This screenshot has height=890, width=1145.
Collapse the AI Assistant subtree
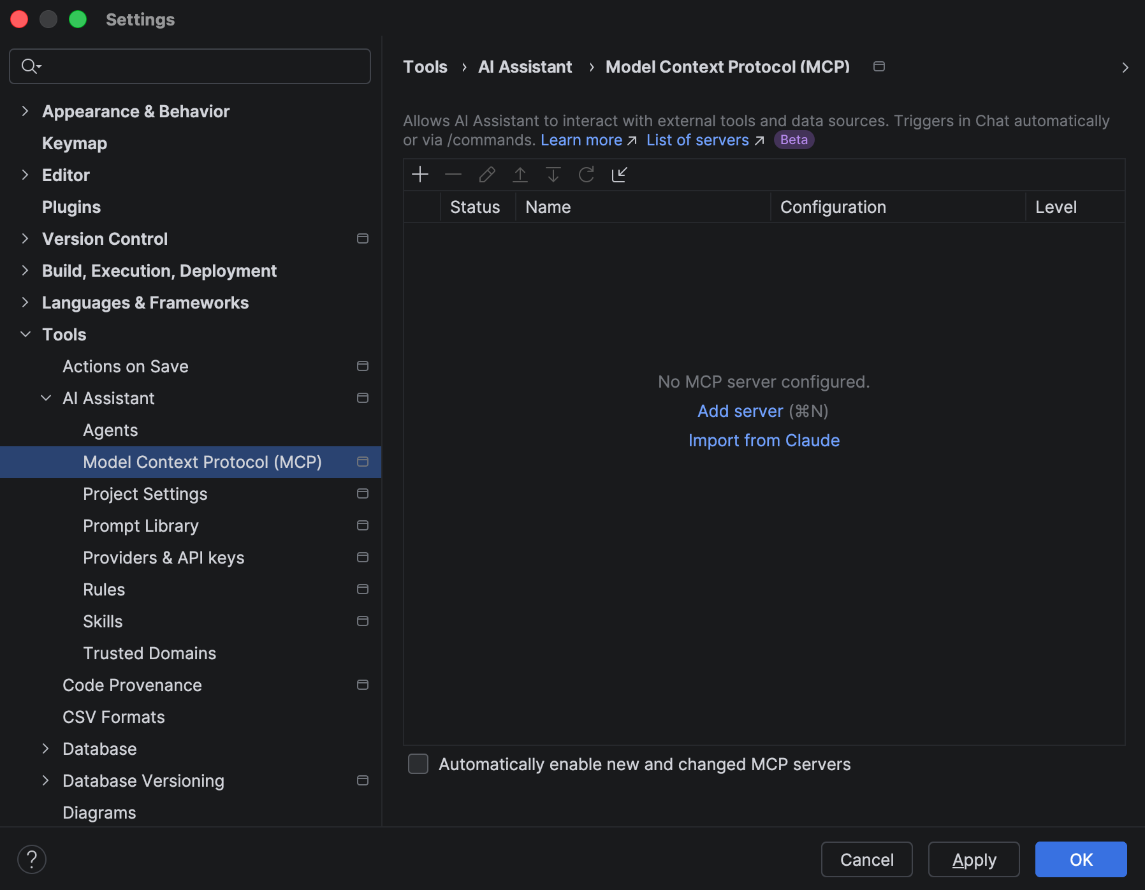[45, 398]
